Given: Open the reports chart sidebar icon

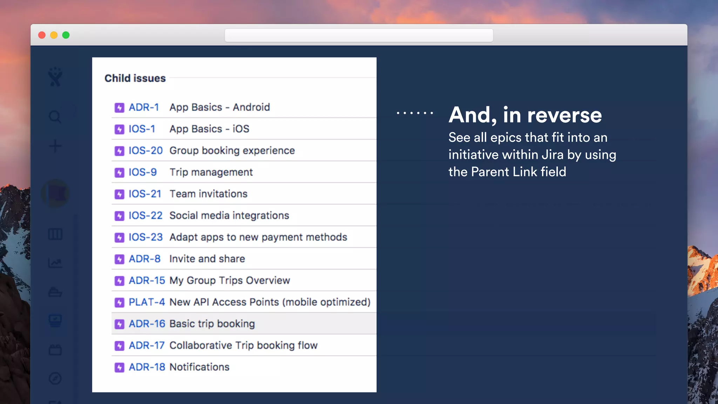Looking at the screenshot, I should click(x=55, y=263).
